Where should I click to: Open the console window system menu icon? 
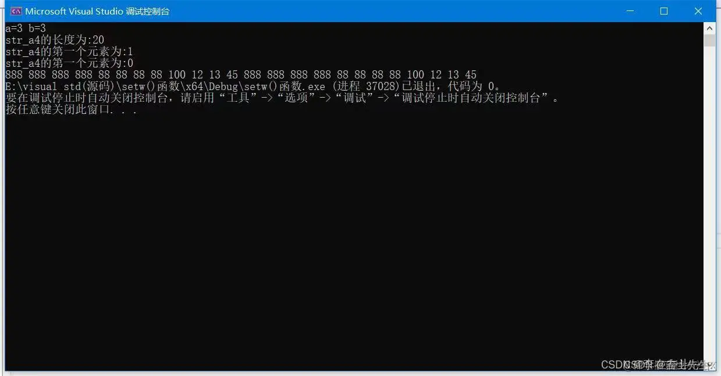pyautogui.click(x=16, y=11)
